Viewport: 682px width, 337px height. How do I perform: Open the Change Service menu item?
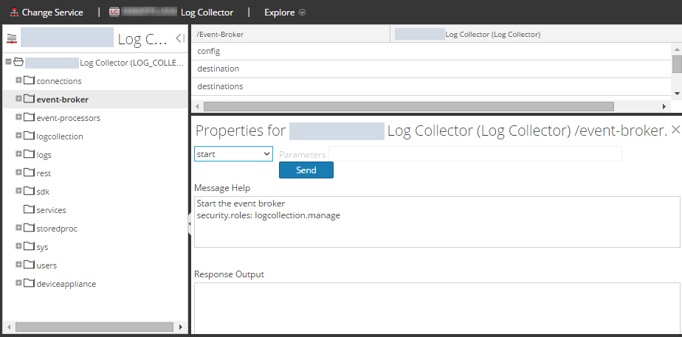pos(52,13)
